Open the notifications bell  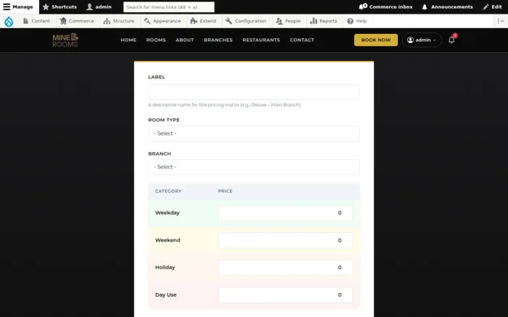[451, 40]
